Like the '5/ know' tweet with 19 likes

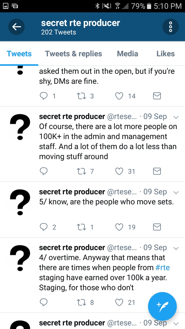coord(119,227)
